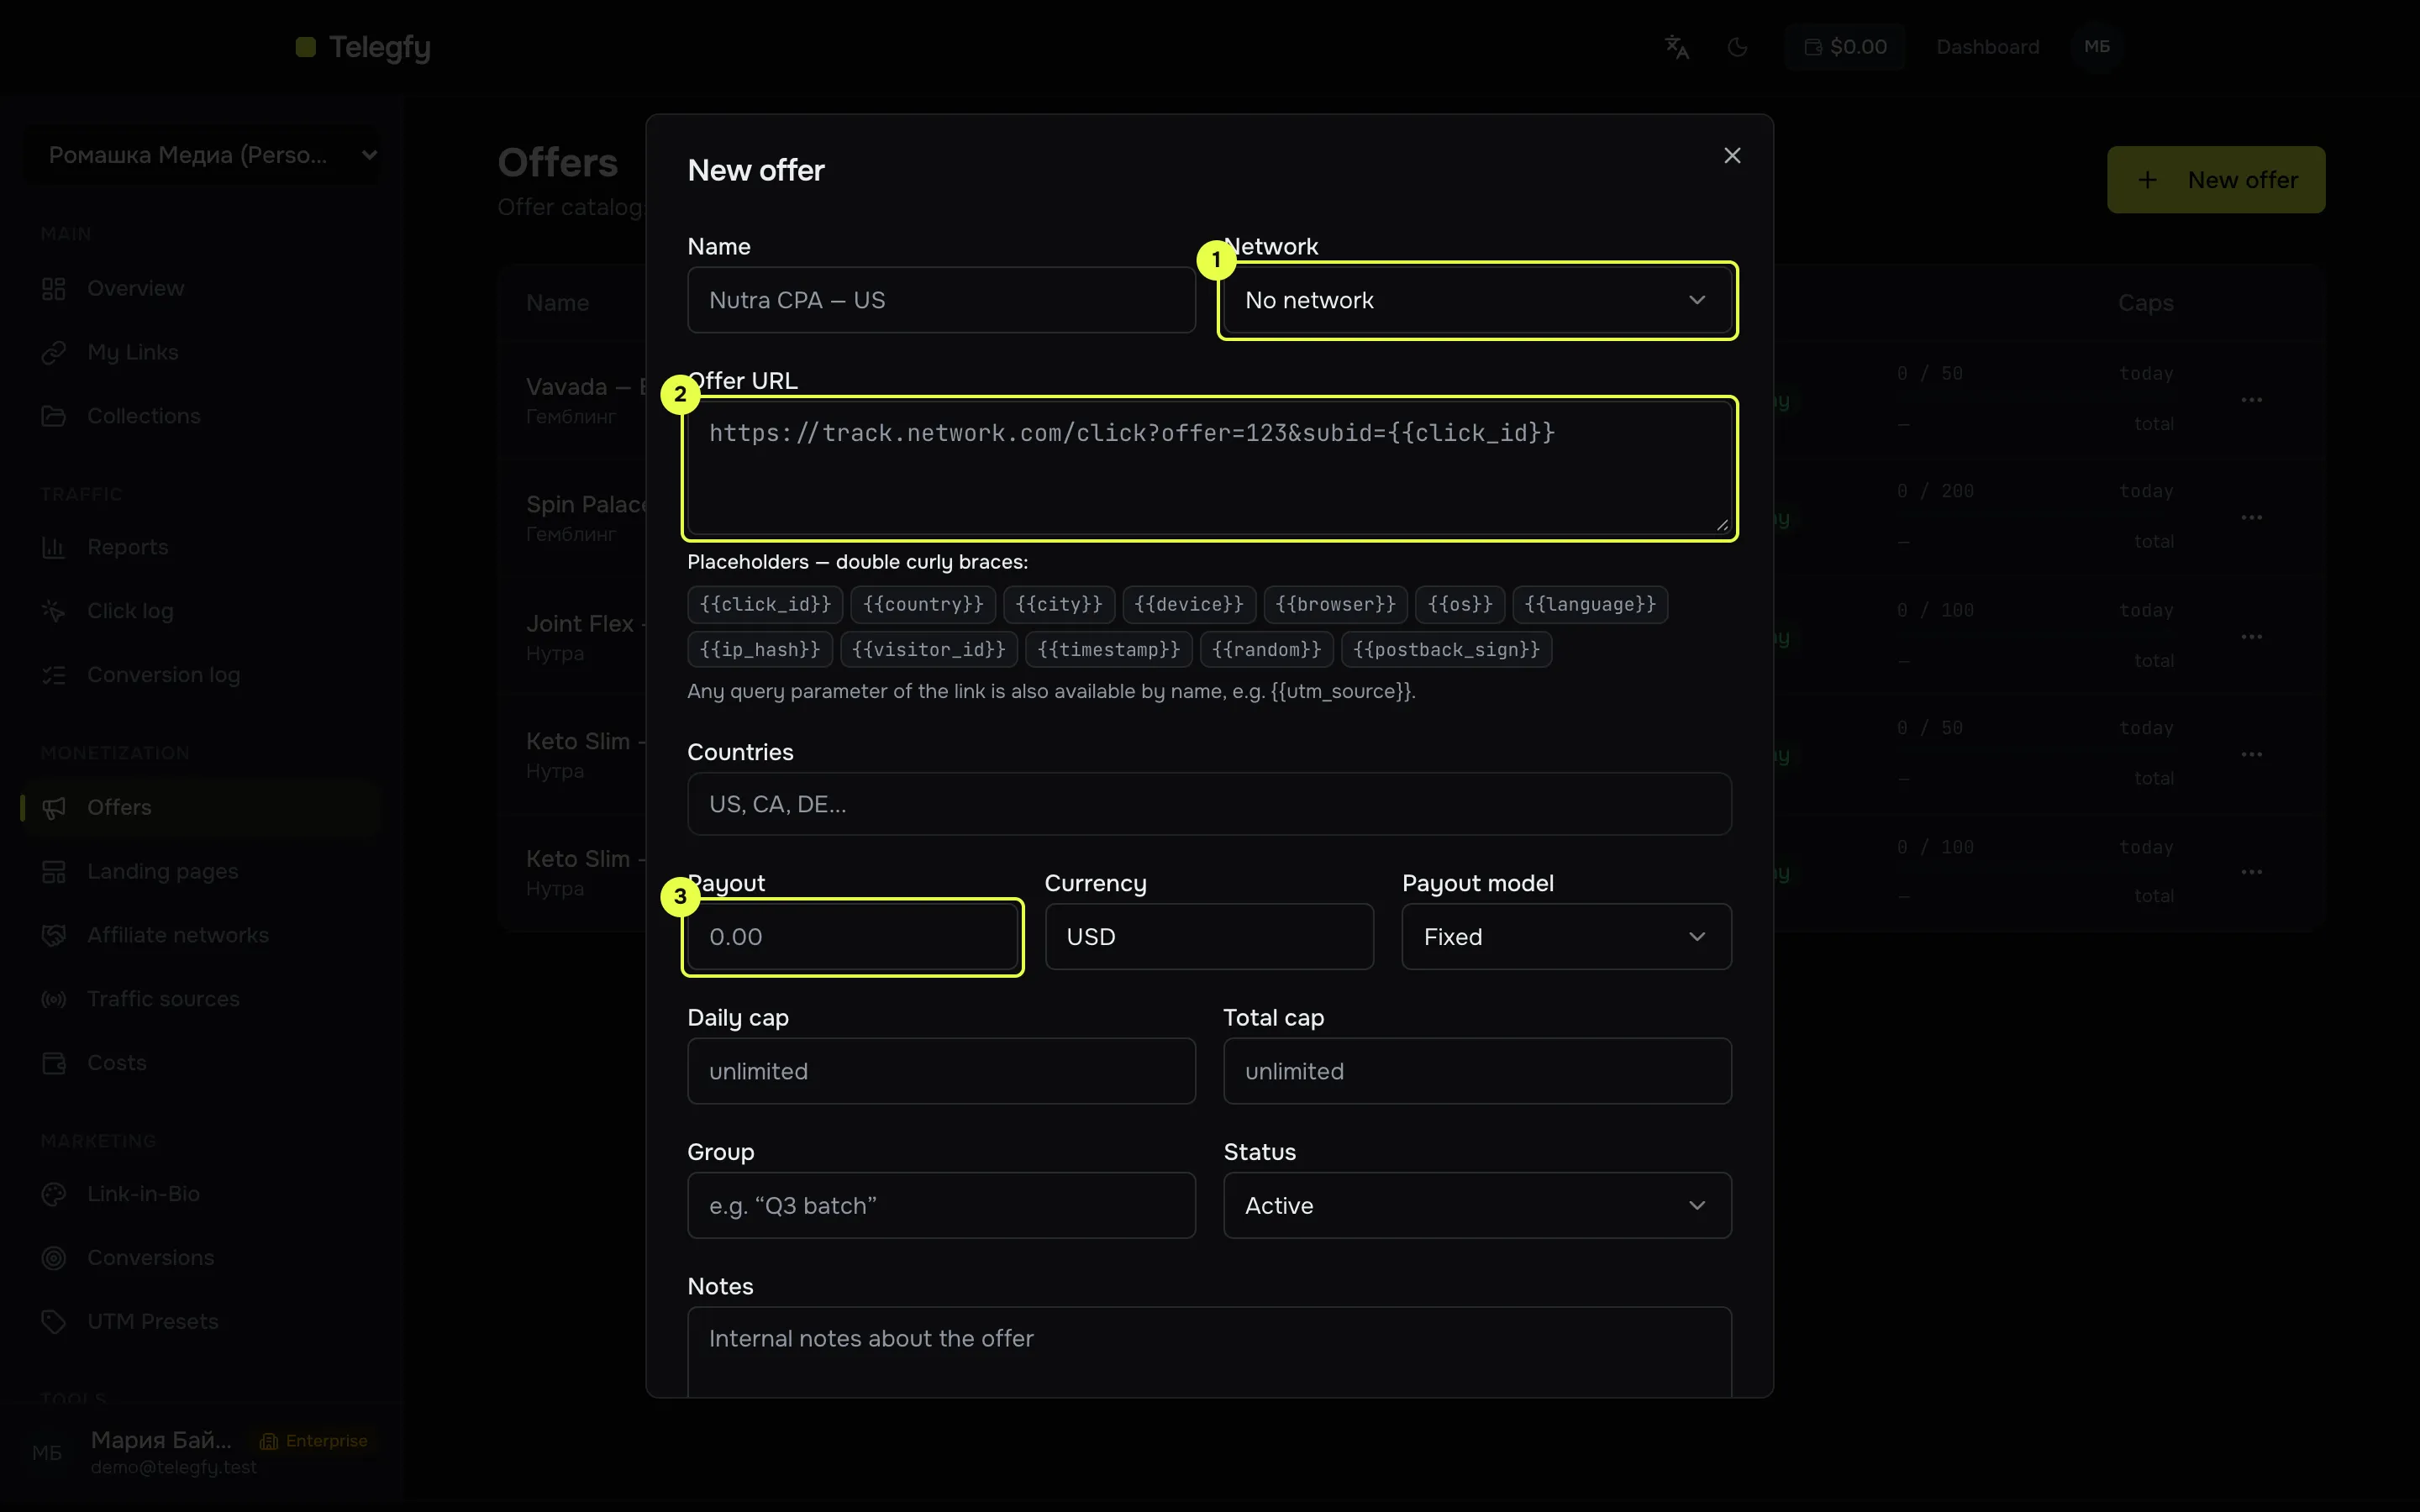2420x1512 pixels.
Task: Insert the {{device}} placeholder chip
Action: pos(1189,604)
